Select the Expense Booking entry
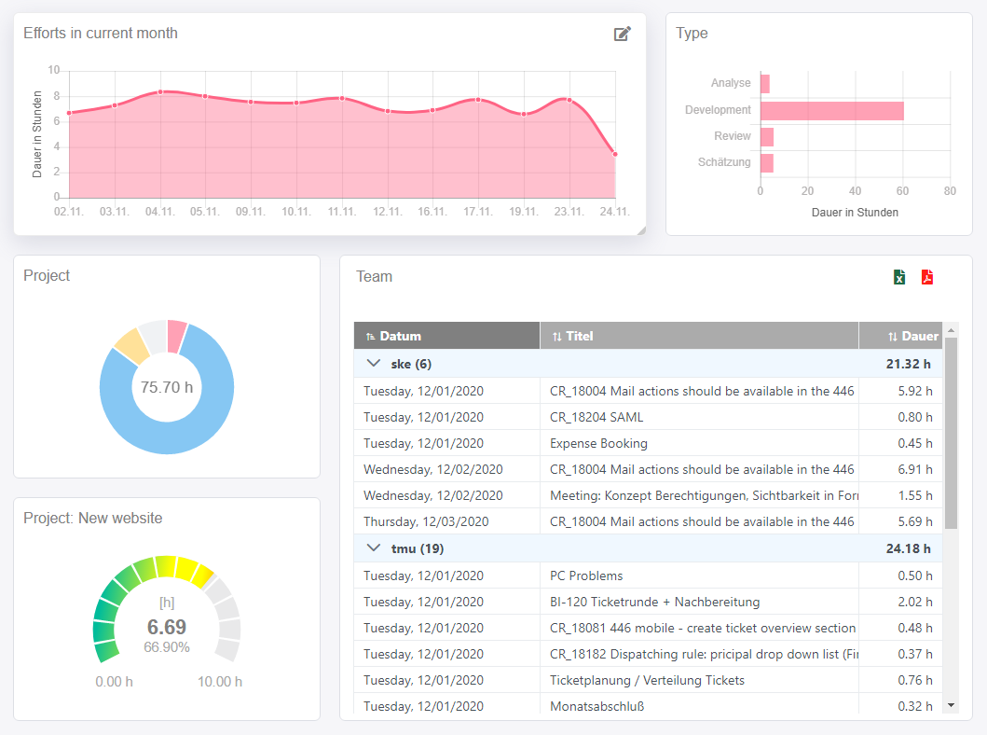The width and height of the screenshot is (987, 735). [x=598, y=443]
